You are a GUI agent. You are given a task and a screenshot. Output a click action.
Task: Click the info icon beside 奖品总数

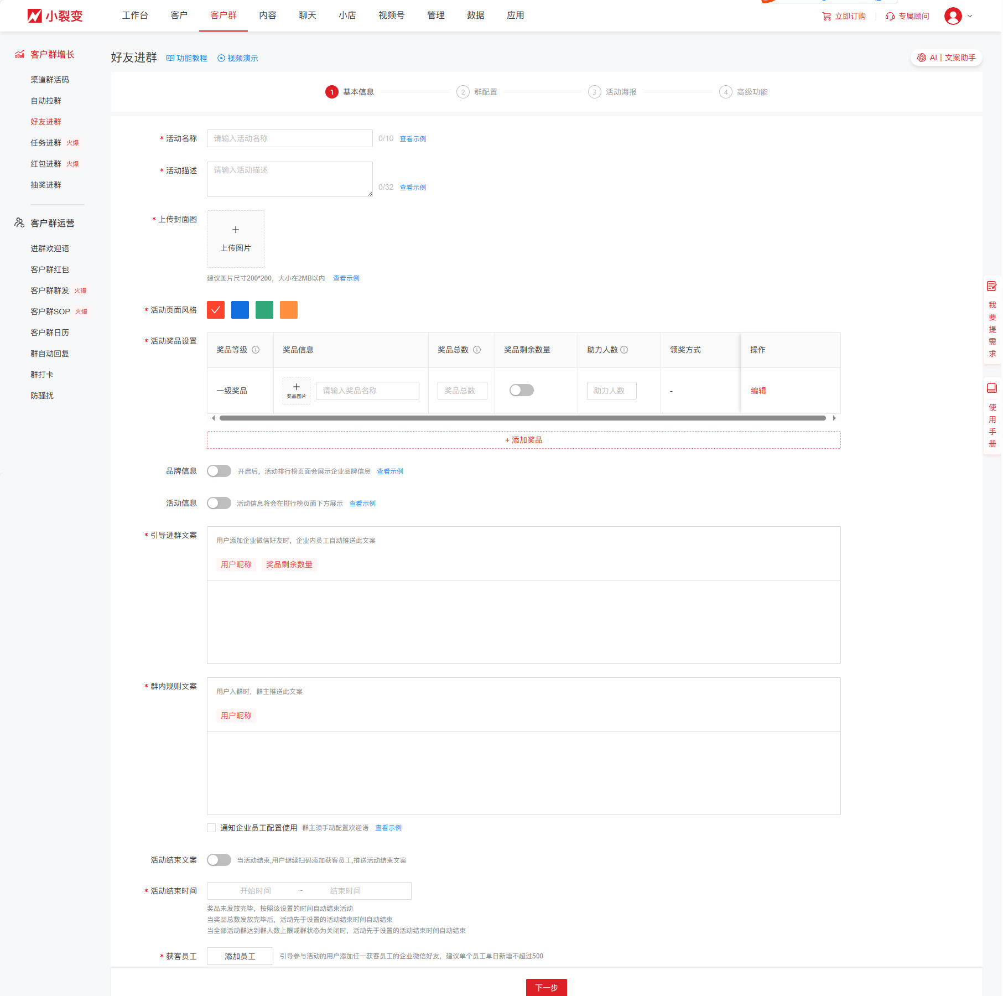click(x=477, y=350)
